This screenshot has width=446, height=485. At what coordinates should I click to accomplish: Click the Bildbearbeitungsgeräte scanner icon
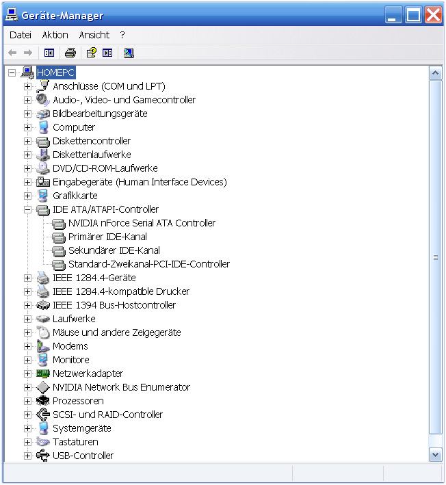(x=42, y=114)
